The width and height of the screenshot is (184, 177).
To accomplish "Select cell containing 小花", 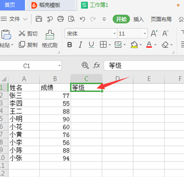I will (x=24, y=127).
